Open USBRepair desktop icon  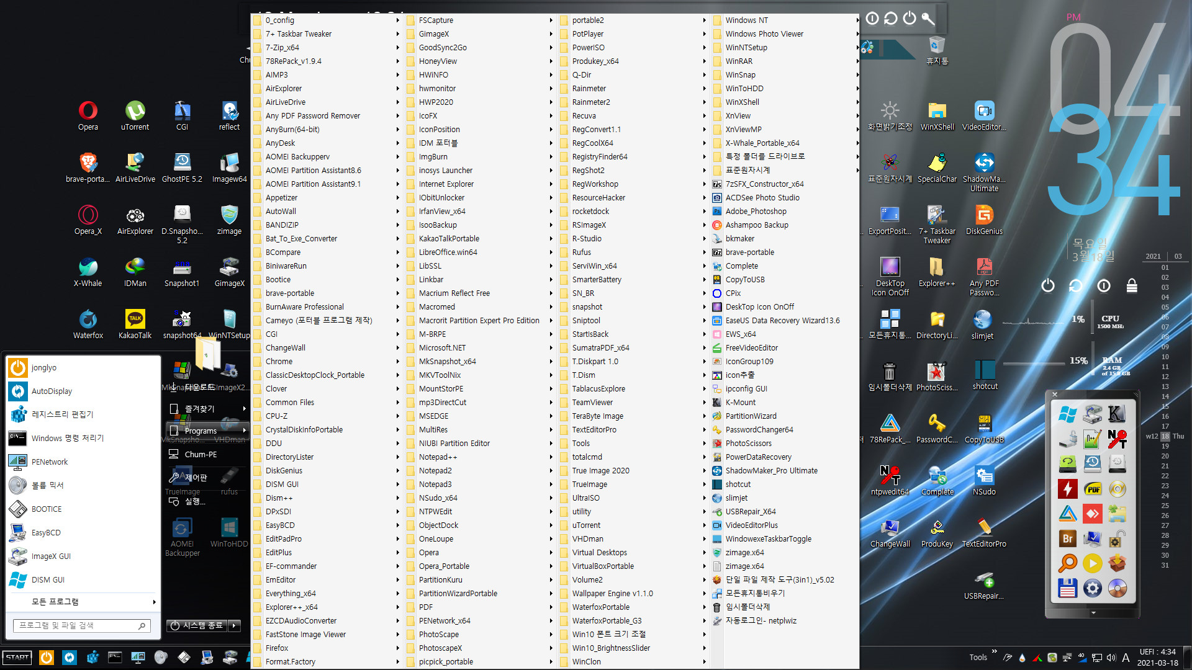pyautogui.click(x=984, y=584)
